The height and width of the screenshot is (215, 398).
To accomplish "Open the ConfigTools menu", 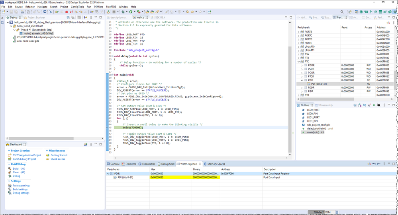I will 77,7.
